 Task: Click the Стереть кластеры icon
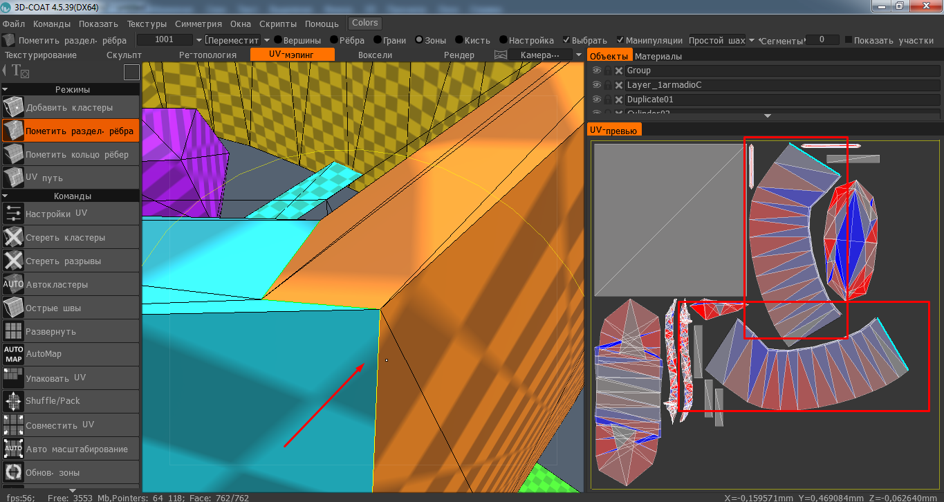[13, 237]
